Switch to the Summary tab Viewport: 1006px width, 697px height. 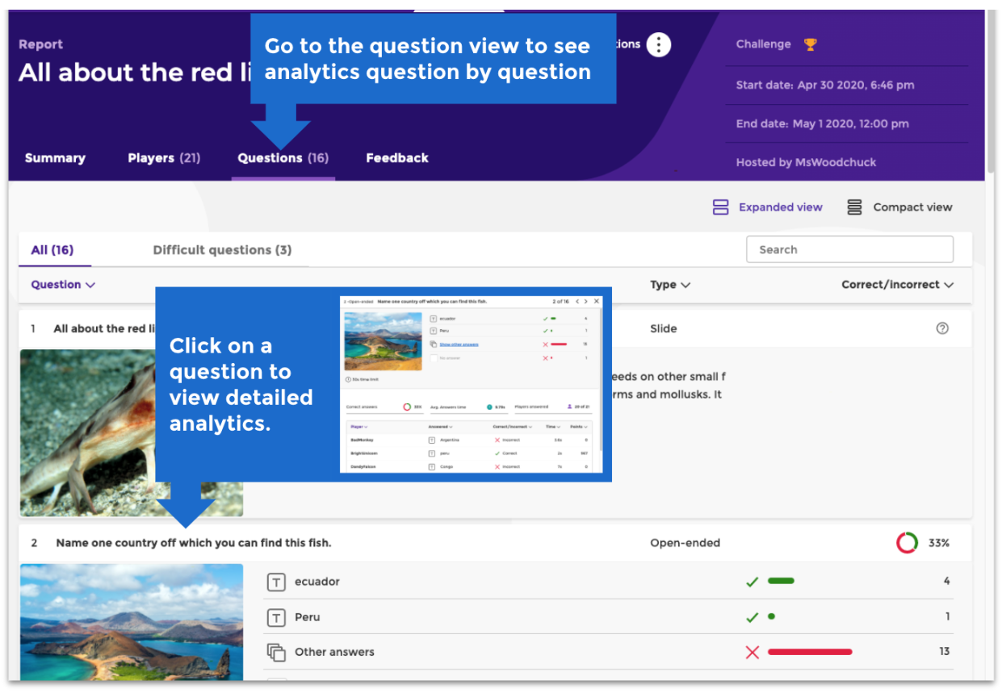pyautogui.click(x=55, y=158)
